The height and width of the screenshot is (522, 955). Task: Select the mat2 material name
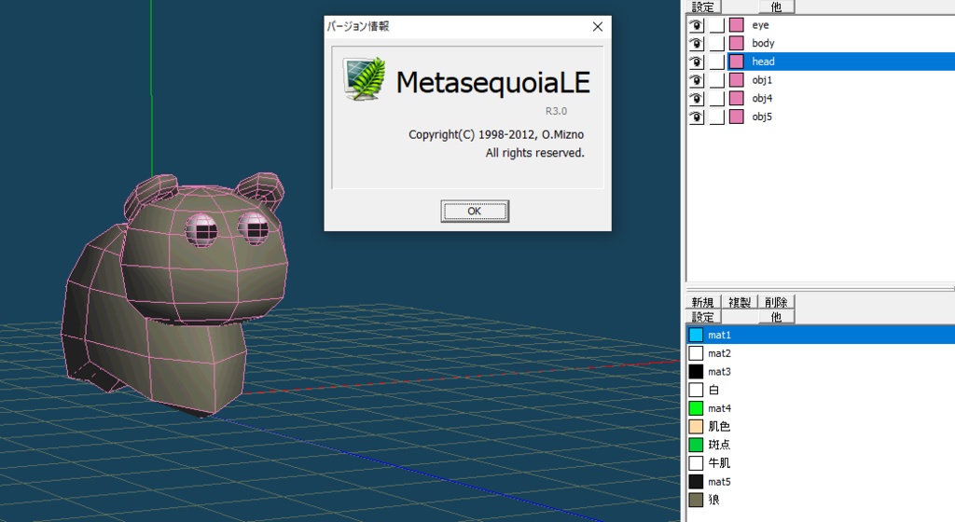click(x=719, y=353)
